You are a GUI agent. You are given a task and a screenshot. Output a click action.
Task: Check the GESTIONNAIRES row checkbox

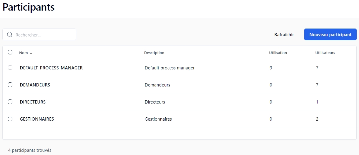(10, 119)
